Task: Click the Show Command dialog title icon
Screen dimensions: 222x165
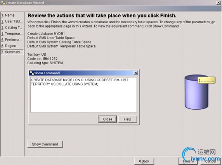Action: (31, 73)
